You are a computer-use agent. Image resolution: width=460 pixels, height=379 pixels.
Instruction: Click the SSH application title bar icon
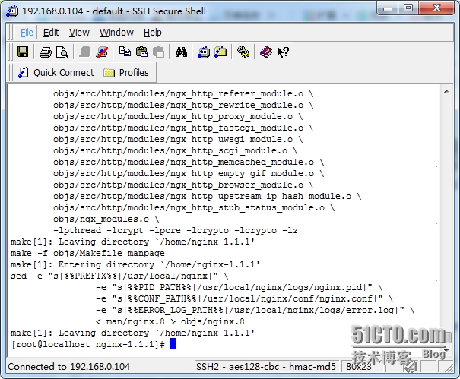click(x=12, y=11)
